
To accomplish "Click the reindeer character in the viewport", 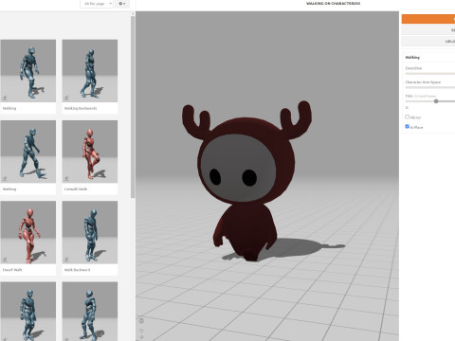I will tap(246, 180).
